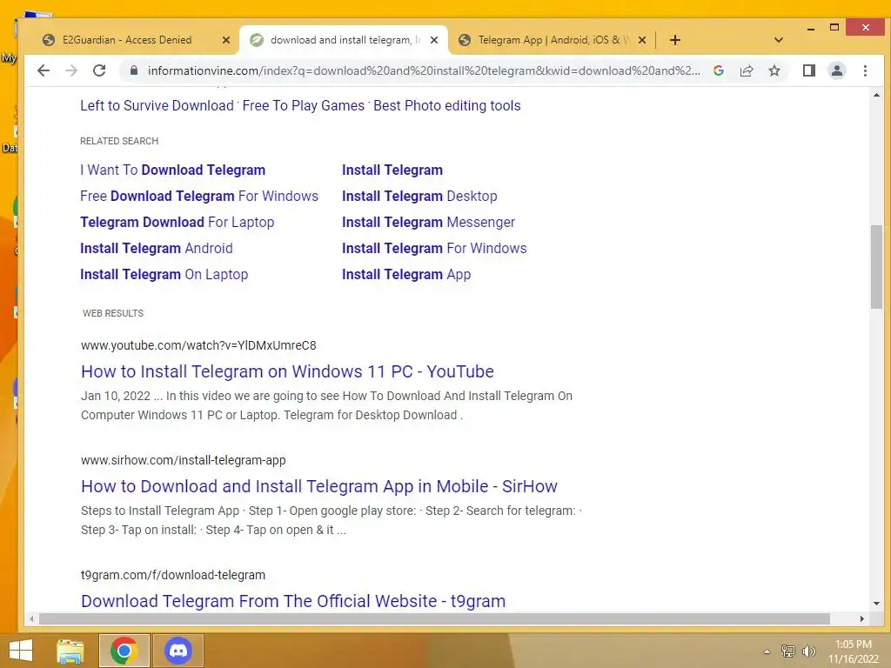
Task: Minimize the Chrome window
Action: pyautogui.click(x=811, y=28)
